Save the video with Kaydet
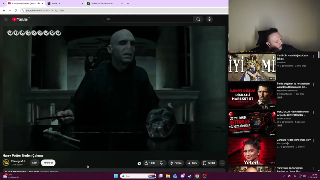320x180 pixels. coord(209,163)
